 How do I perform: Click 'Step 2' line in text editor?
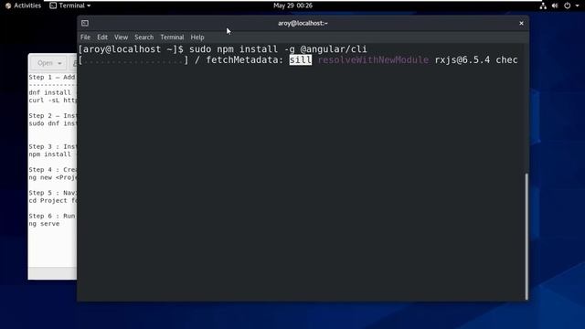pyautogui.click(x=53, y=116)
